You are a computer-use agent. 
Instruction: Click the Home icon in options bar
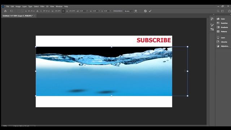5,11
